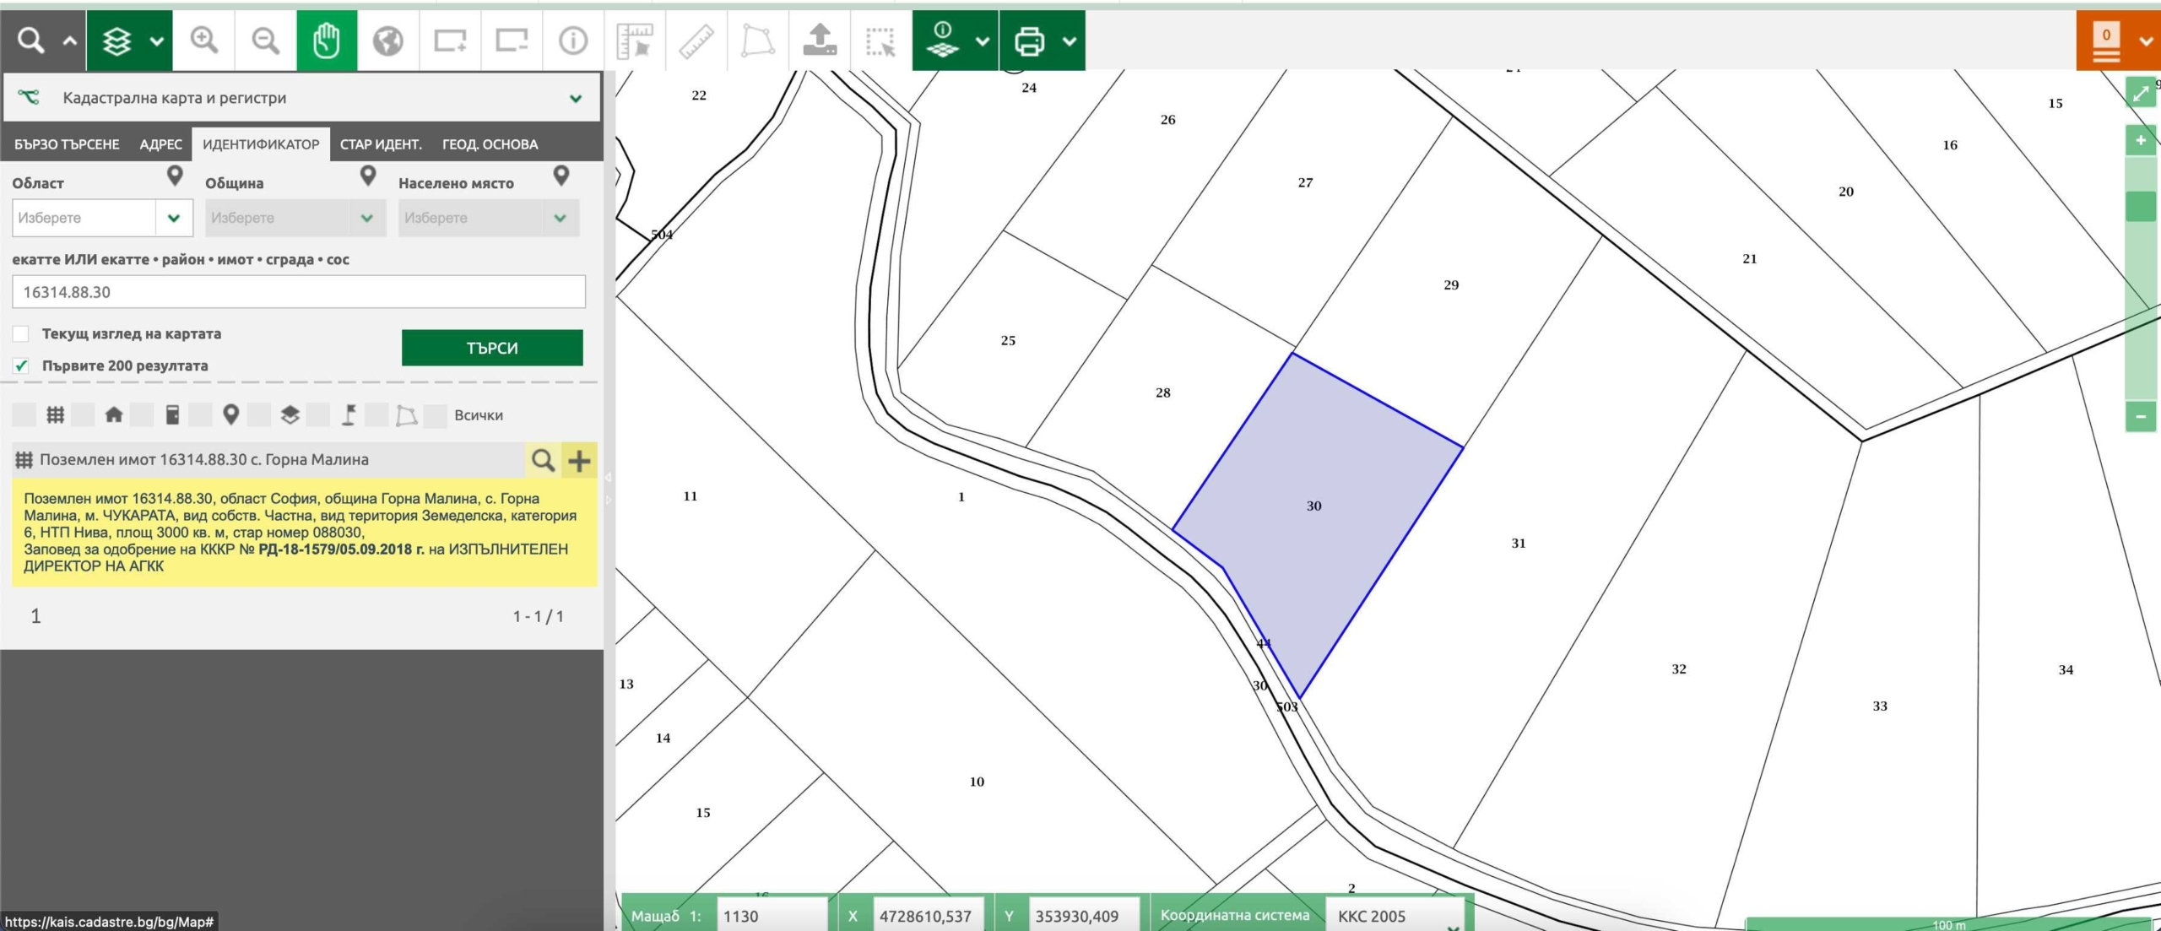2161x931 pixels.
Task: Tick the buildings house filter checkbox
Action: 83,414
